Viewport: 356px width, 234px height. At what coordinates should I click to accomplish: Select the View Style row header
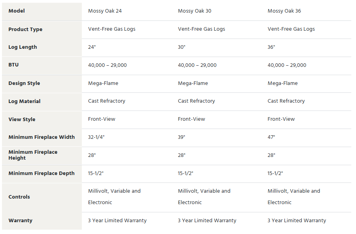coord(22,120)
